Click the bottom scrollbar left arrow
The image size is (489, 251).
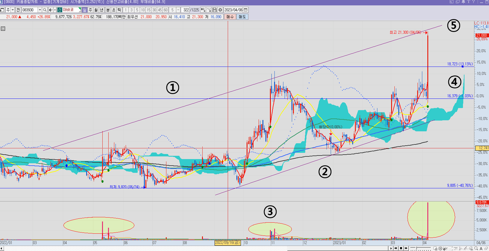(2, 248)
